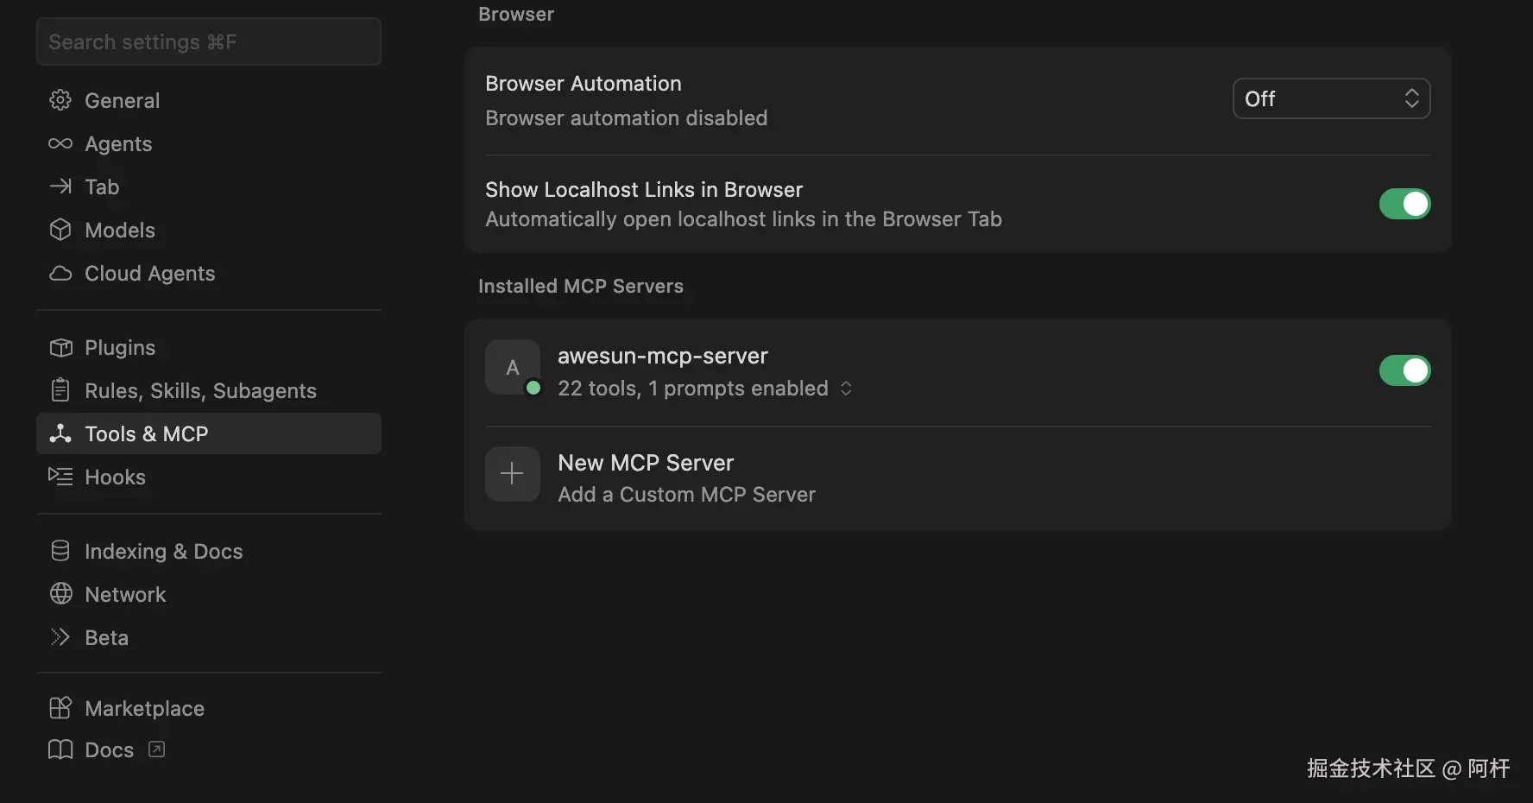Click Add a Custom MCP Server
This screenshot has width=1533, height=803.
click(x=686, y=494)
